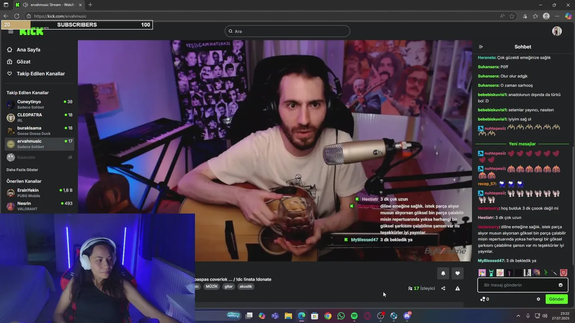Open new browser tab
This screenshot has width=575, height=323.
click(x=90, y=5)
